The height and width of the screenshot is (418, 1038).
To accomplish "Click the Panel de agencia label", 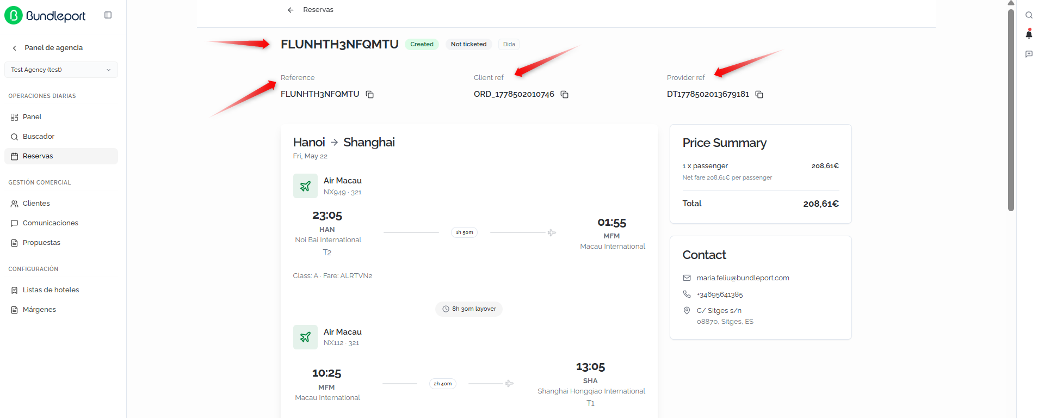I will click(x=53, y=48).
